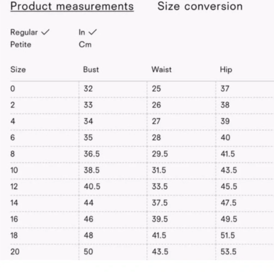The height and width of the screenshot is (274, 274).
Task: Click the Size column header
Action: (18, 70)
